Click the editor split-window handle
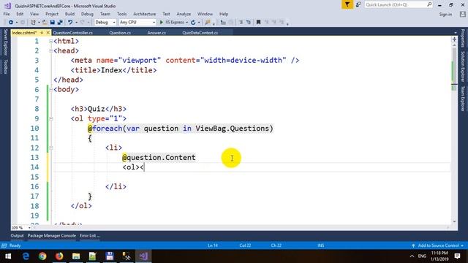 pyautogui.click(x=454, y=39)
